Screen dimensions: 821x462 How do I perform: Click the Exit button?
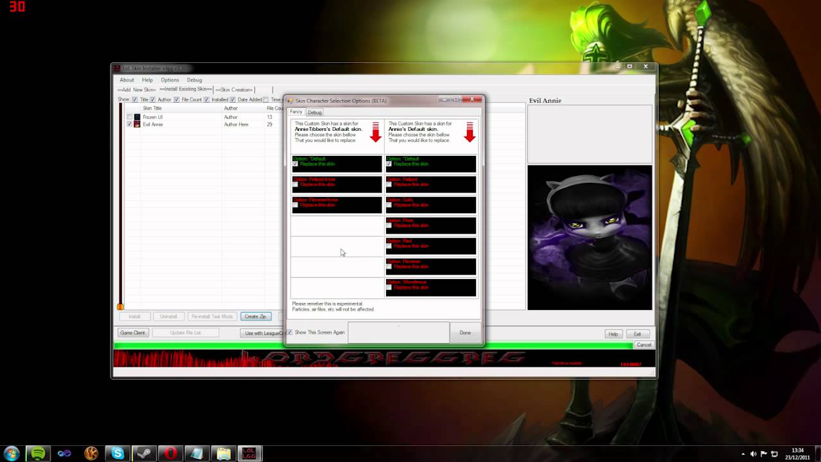coord(638,334)
